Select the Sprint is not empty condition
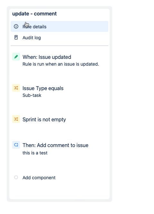This screenshot has height=214, width=154. (x=59, y=119)
